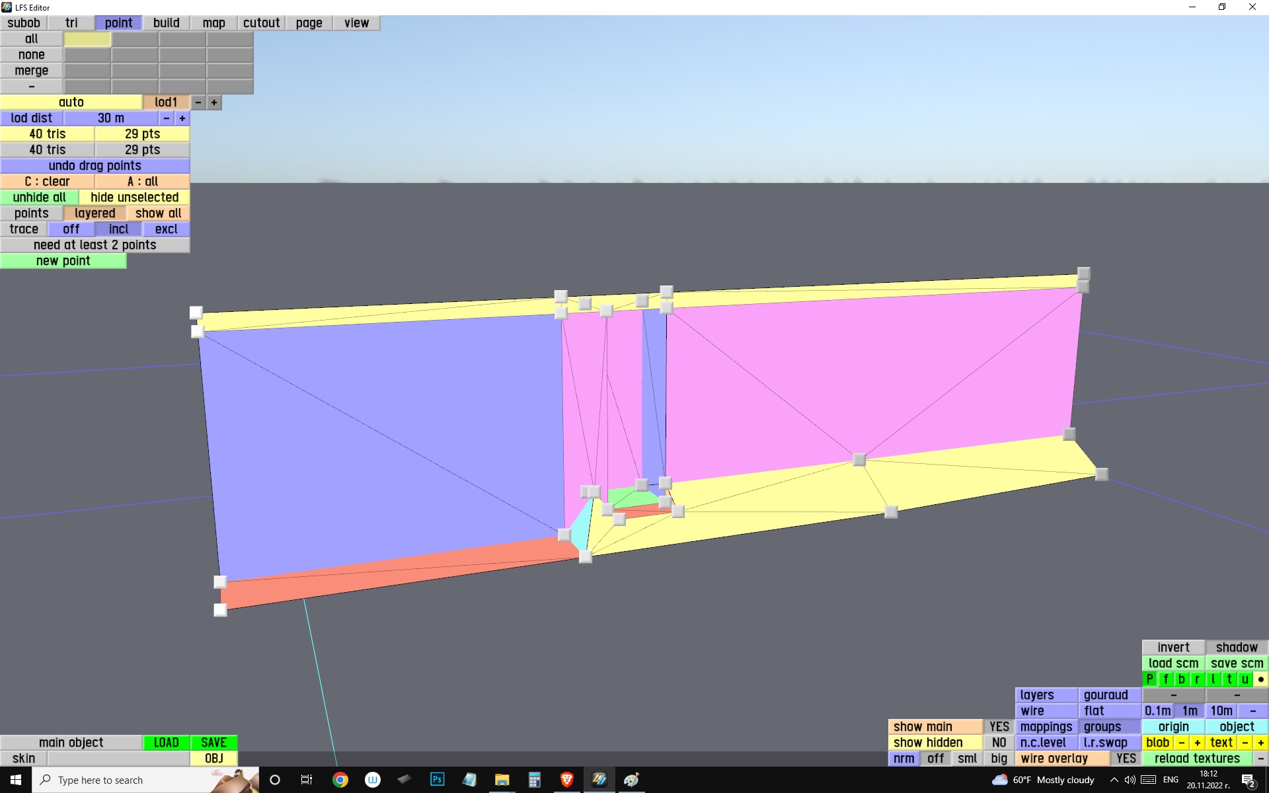The height and width of the screenshot is (793, 1269).
Task: Select the yellow layer colour swatch
Action: [87, 39]
